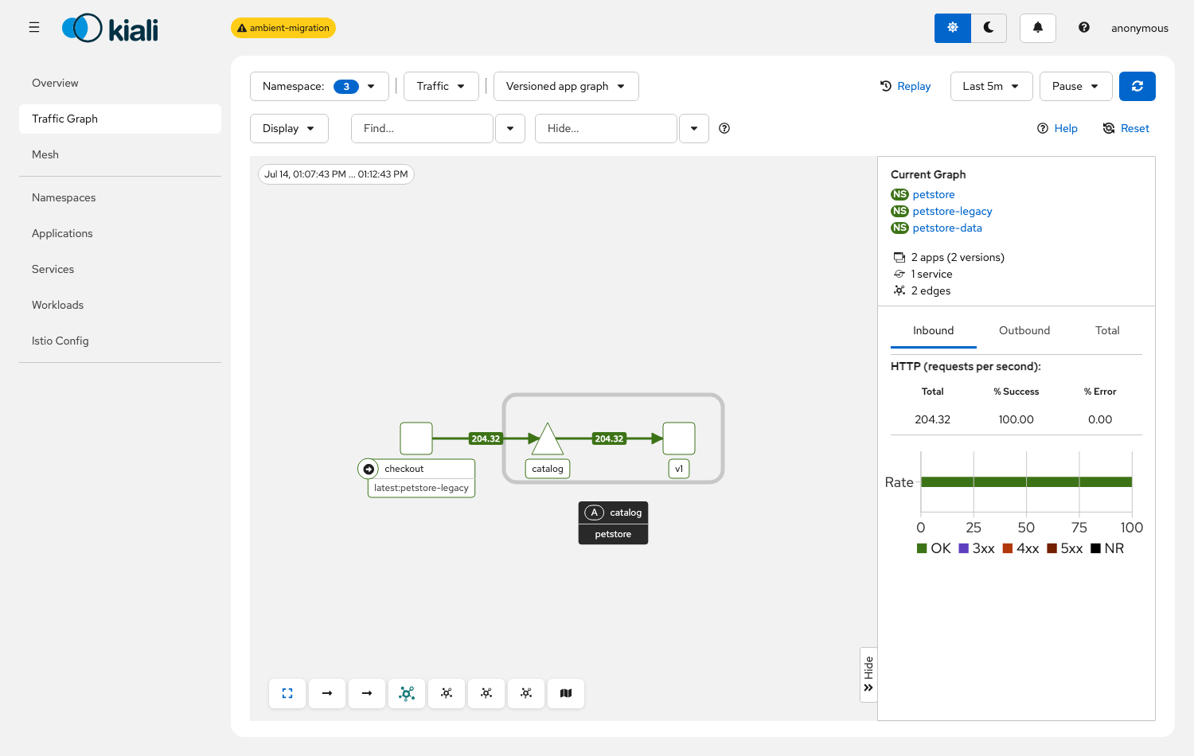
Task: Click the 5xx legend swatch
Action: (1052, 548)
